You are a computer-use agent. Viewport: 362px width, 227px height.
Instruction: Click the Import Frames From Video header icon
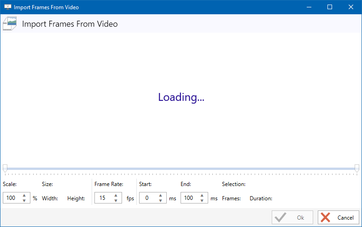tap(10, 24)
